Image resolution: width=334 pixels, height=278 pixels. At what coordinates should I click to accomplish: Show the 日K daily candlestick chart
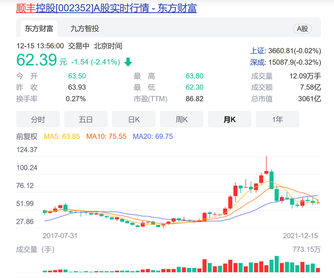(134, 119)
